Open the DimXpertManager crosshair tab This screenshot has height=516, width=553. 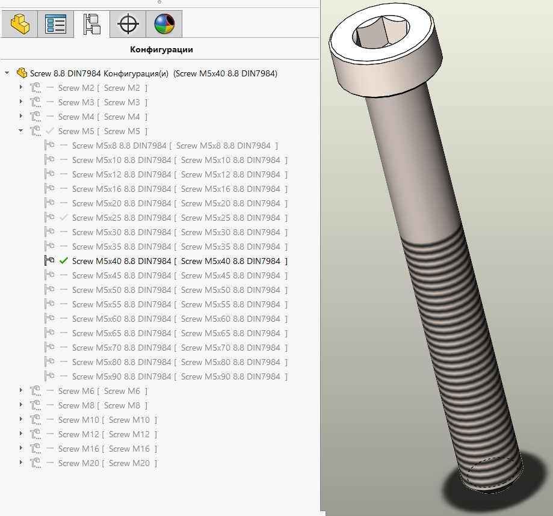click(127, 25)
